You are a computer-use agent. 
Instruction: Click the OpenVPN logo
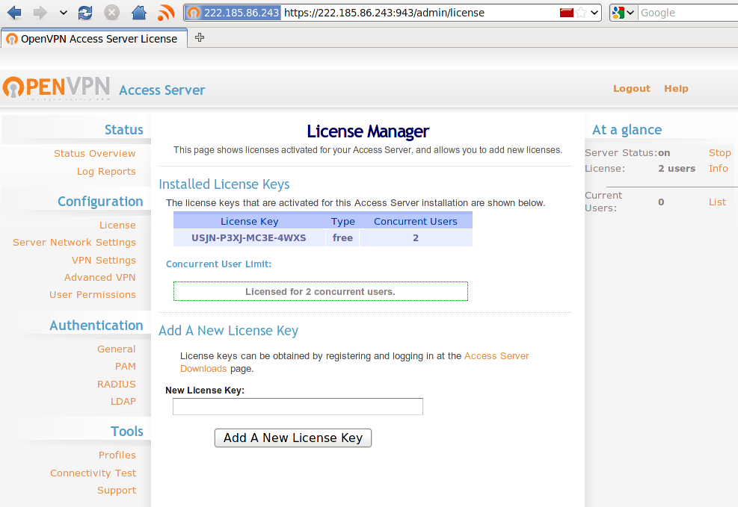57,88
